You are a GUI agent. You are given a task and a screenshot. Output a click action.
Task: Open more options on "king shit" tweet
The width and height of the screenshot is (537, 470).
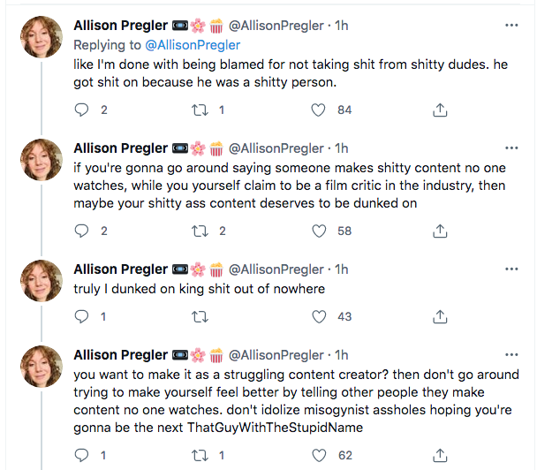tap(511, 269)
